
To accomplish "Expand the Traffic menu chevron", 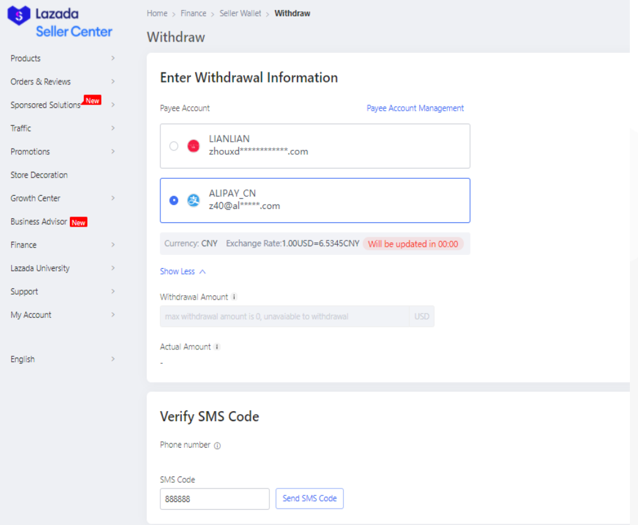I will point(113,128).
